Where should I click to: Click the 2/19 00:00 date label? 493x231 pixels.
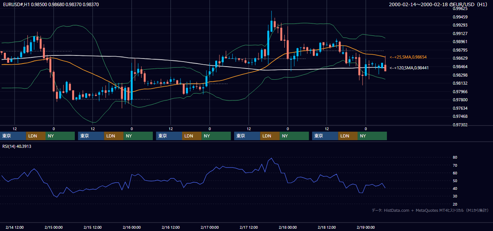coord(366,227)
